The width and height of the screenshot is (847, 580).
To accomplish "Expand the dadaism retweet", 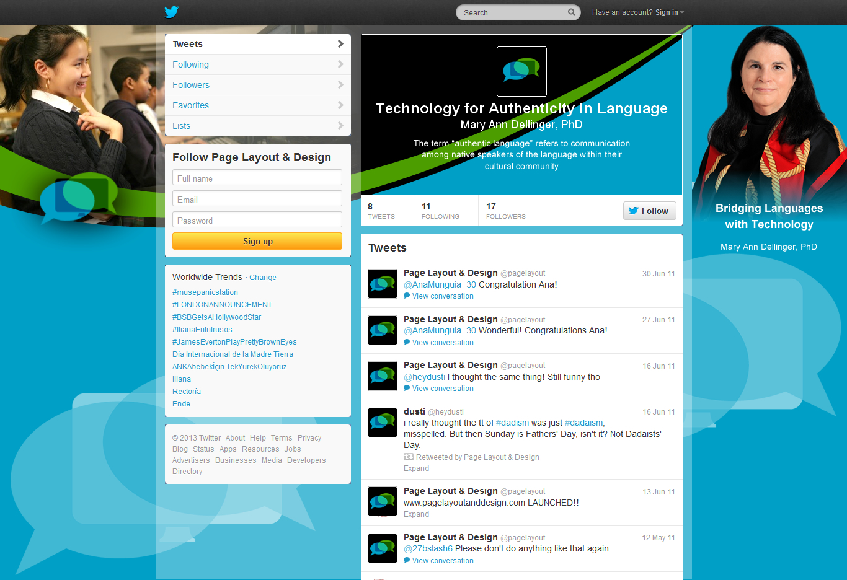I will pos(416,468).
